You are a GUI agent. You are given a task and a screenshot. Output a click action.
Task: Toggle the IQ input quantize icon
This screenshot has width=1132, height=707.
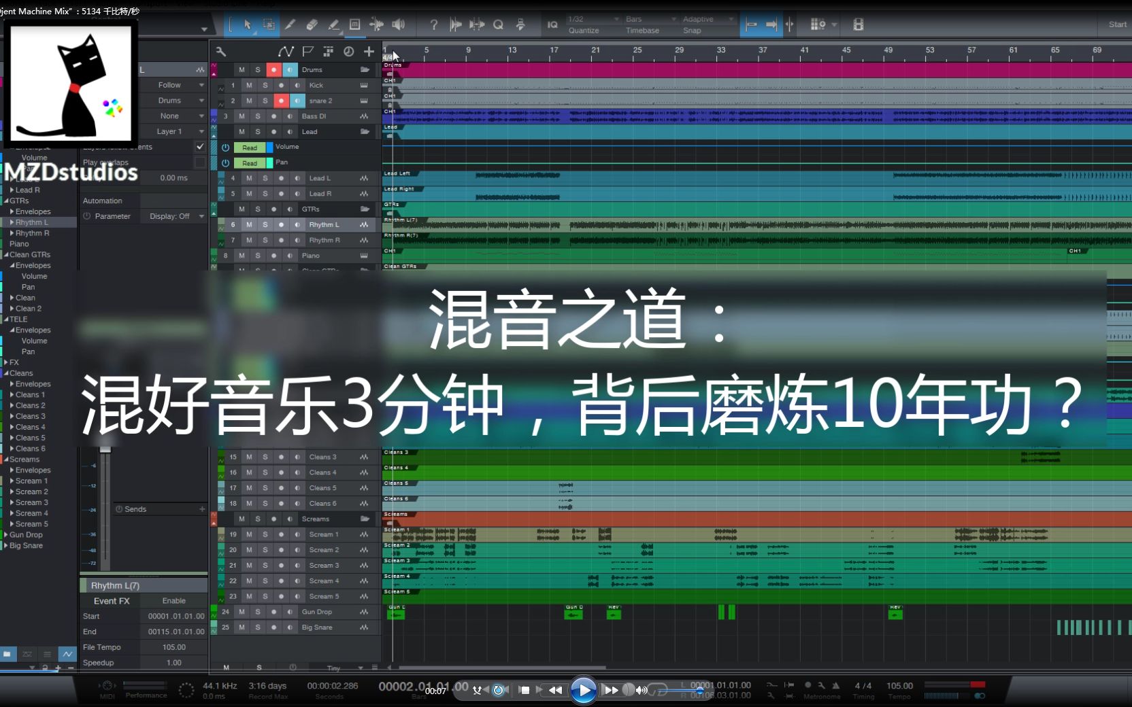(552, 24)
